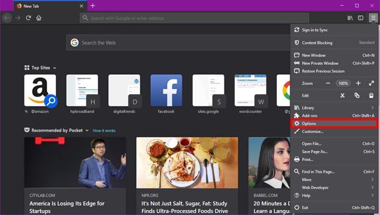The height and width of the screenshot is (215, 380).
Task: Open the Babbel 20 Minutes article
Action: 269,176
